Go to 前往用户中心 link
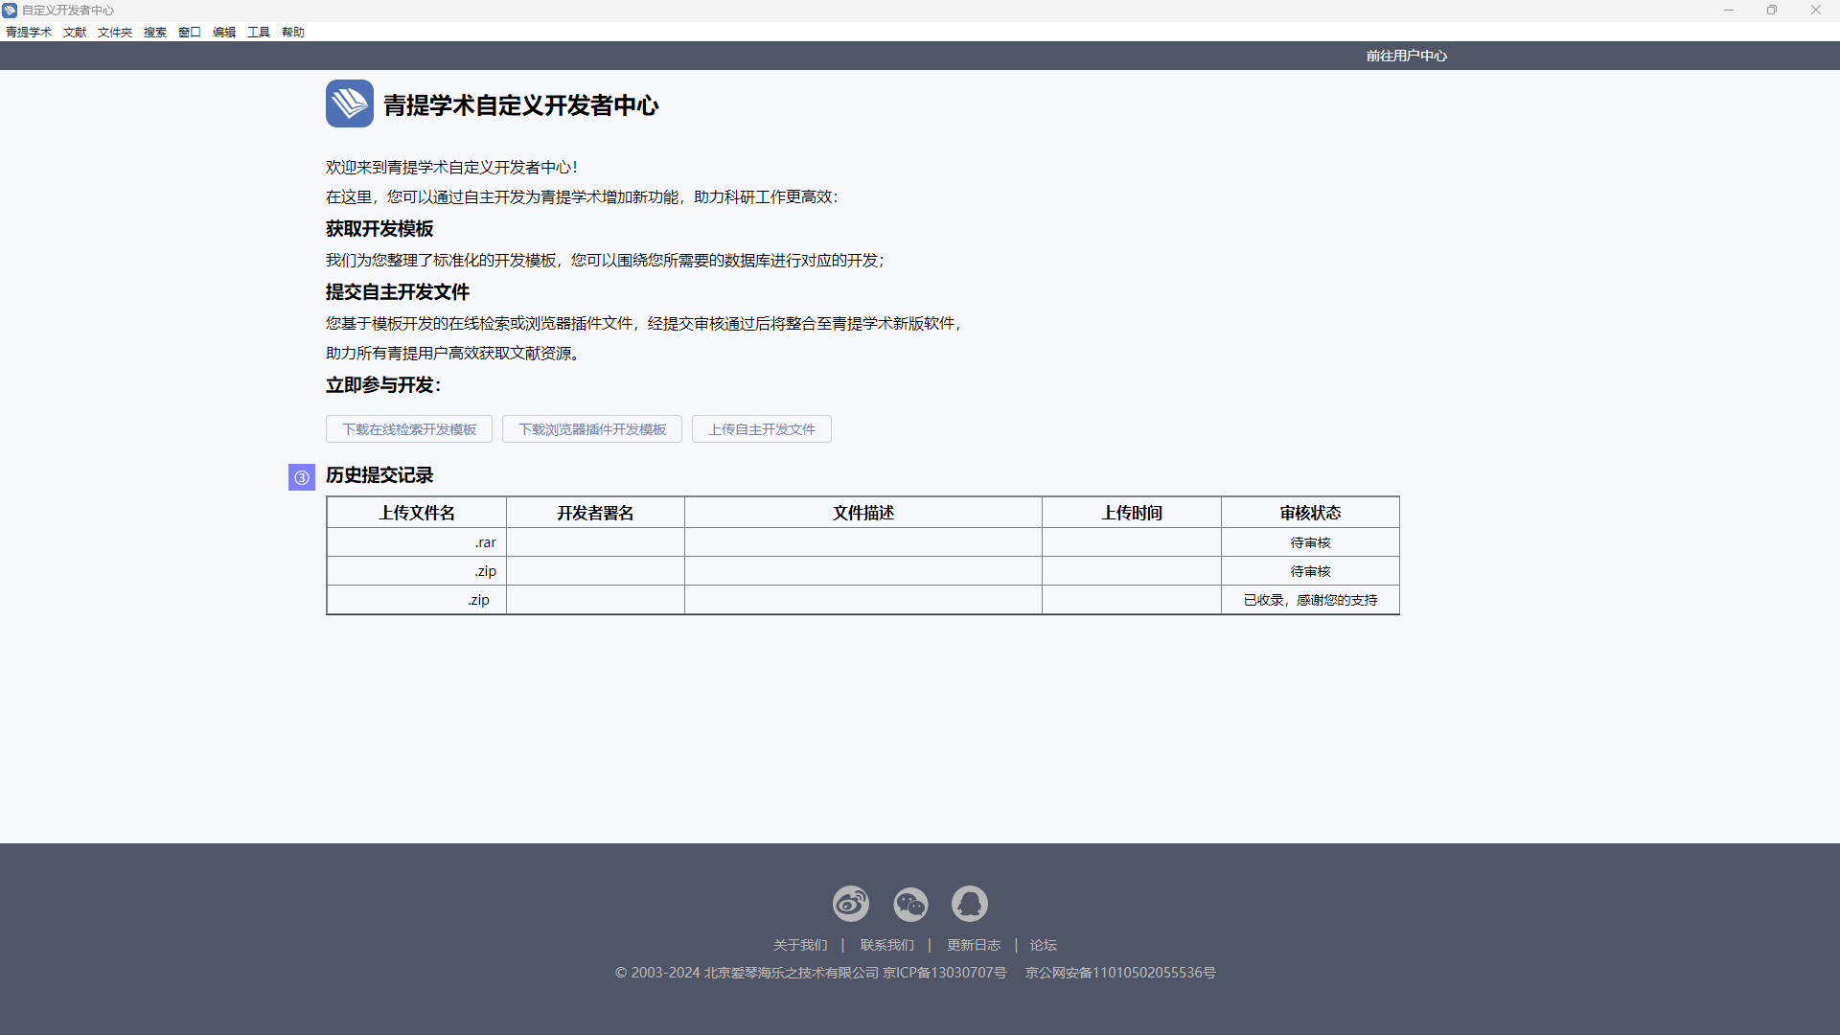 (1406, 56)
